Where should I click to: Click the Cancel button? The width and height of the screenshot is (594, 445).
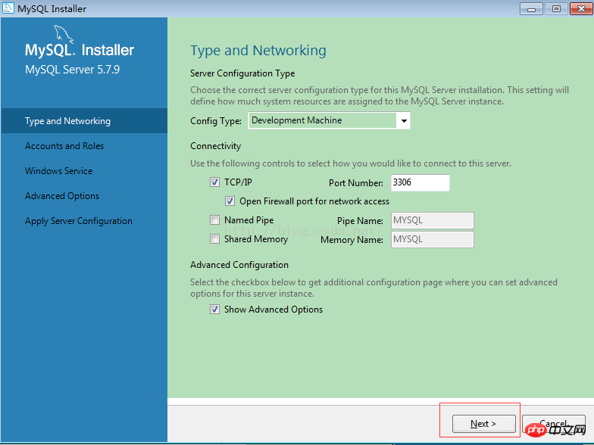pyautogui.click(x=553, y=424)
